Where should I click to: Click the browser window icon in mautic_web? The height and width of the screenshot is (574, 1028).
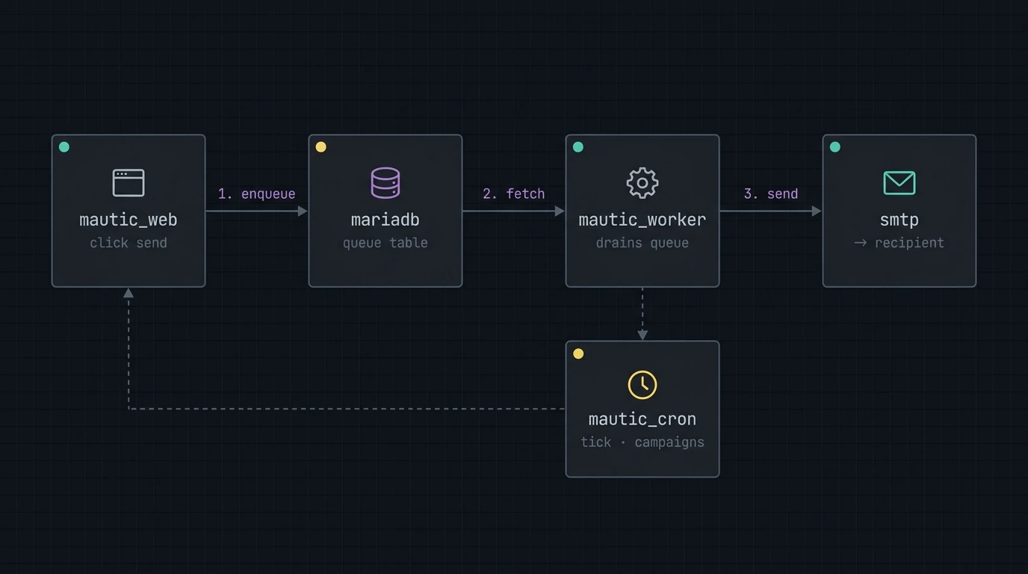click(128, 183)
